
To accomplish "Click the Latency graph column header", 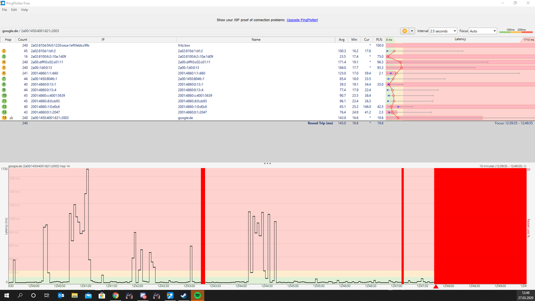I will coord(460,40).
